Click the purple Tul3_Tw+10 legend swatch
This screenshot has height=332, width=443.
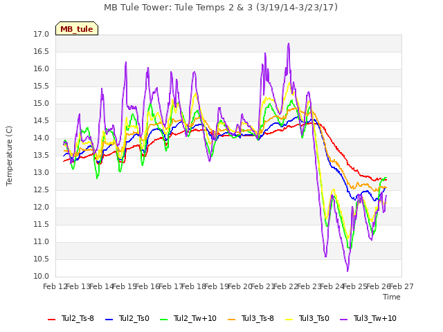click(x=343, y=320)
